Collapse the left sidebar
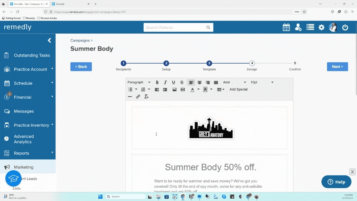 click(49, 40)
